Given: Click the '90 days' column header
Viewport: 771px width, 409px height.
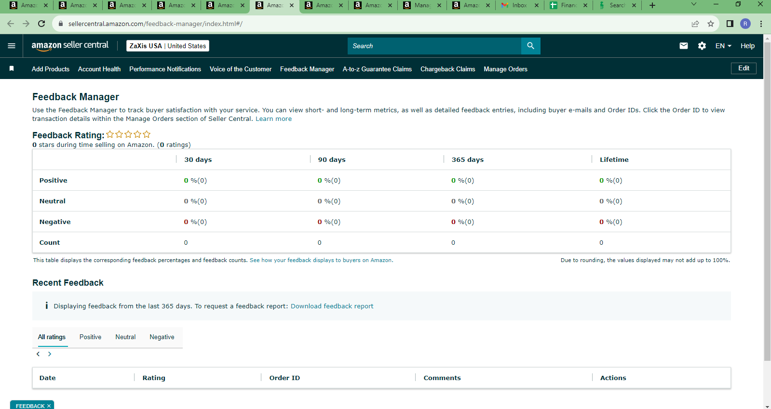Looking at the screenshot, I should point(332,159).
